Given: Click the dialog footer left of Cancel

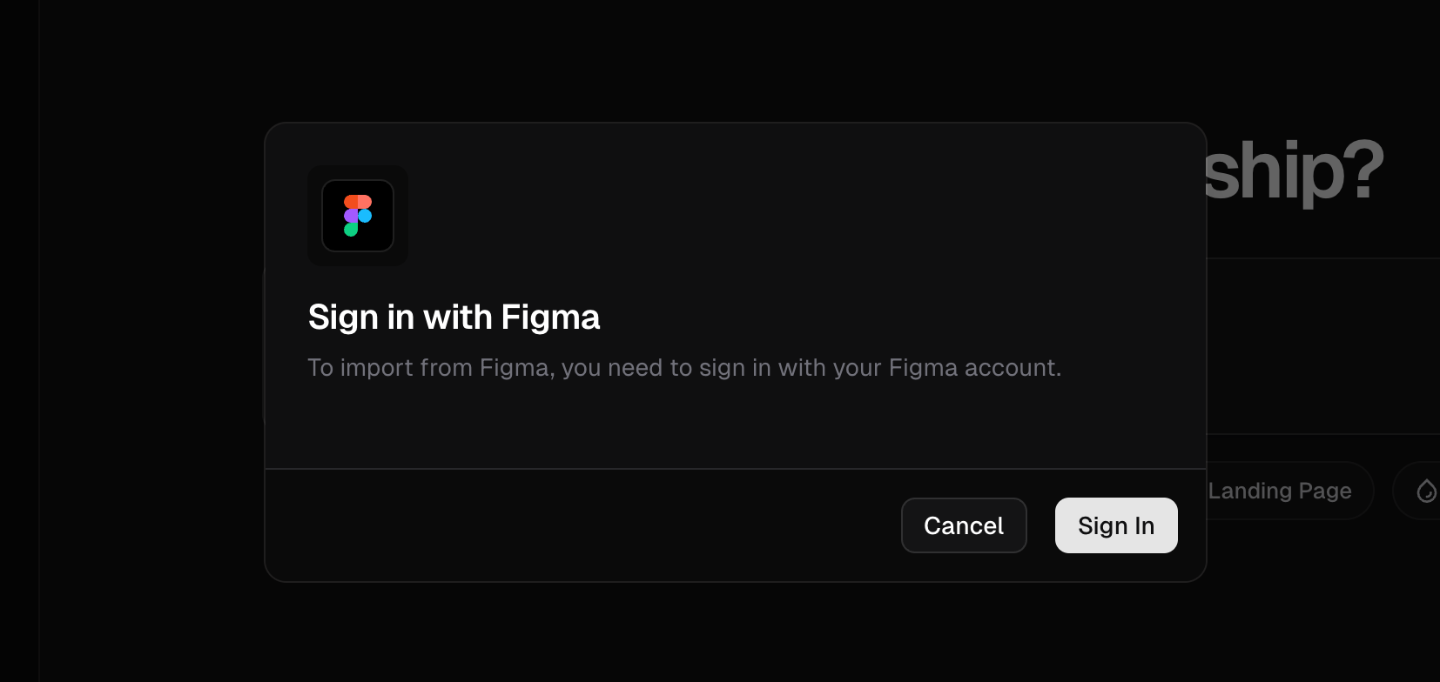Looking at the screenshot, I should pyautogui.click(x=583, y=525).
